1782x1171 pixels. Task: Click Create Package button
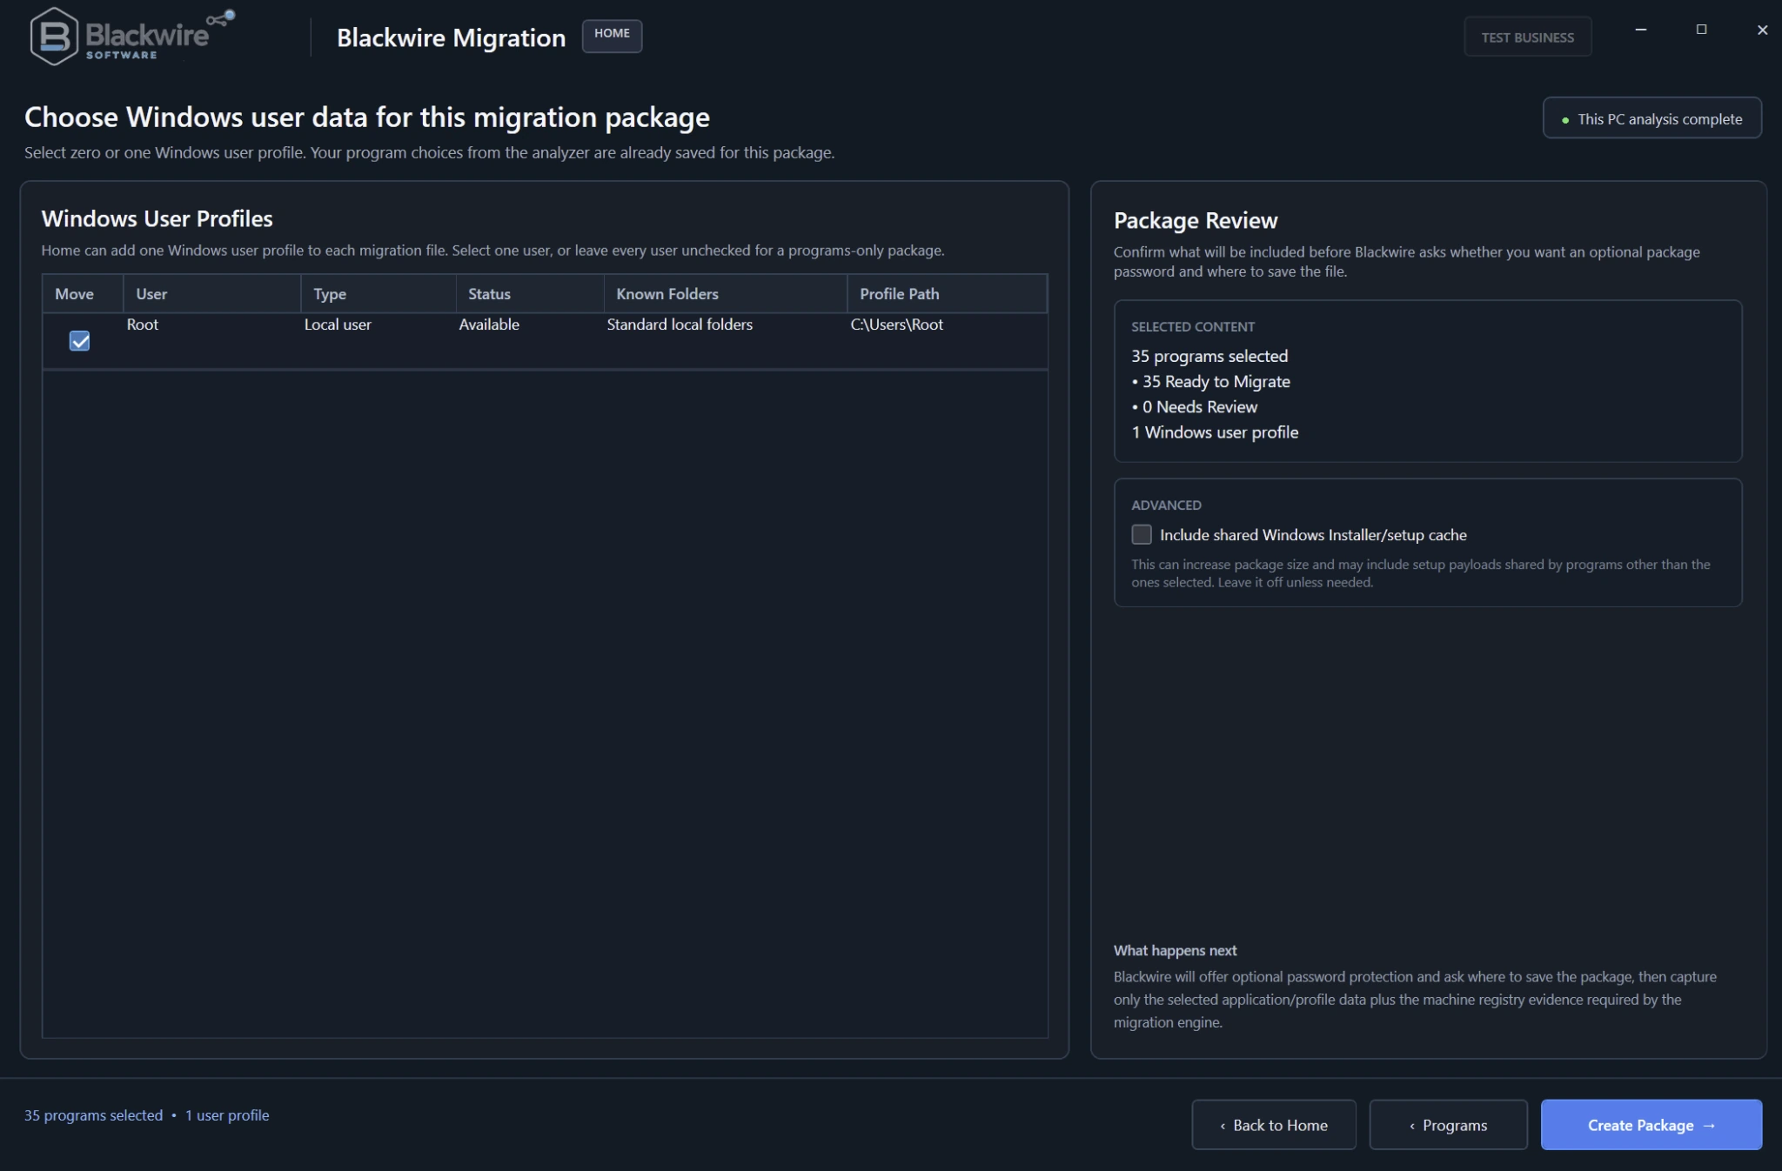tap(1651, 1124)
